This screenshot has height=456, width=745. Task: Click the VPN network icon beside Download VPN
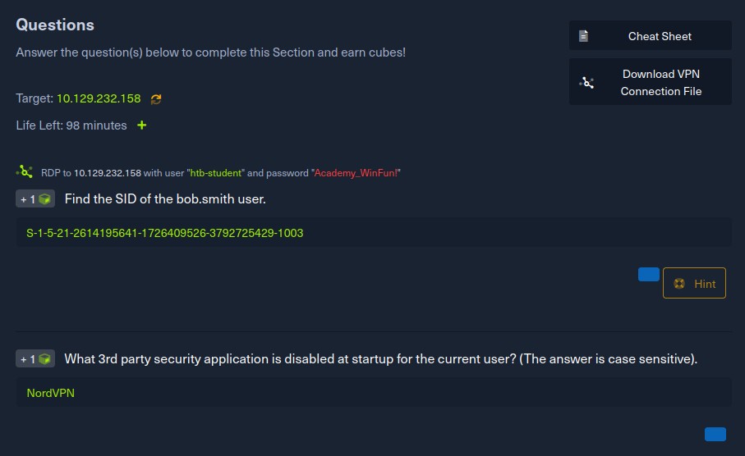(586, 83)
